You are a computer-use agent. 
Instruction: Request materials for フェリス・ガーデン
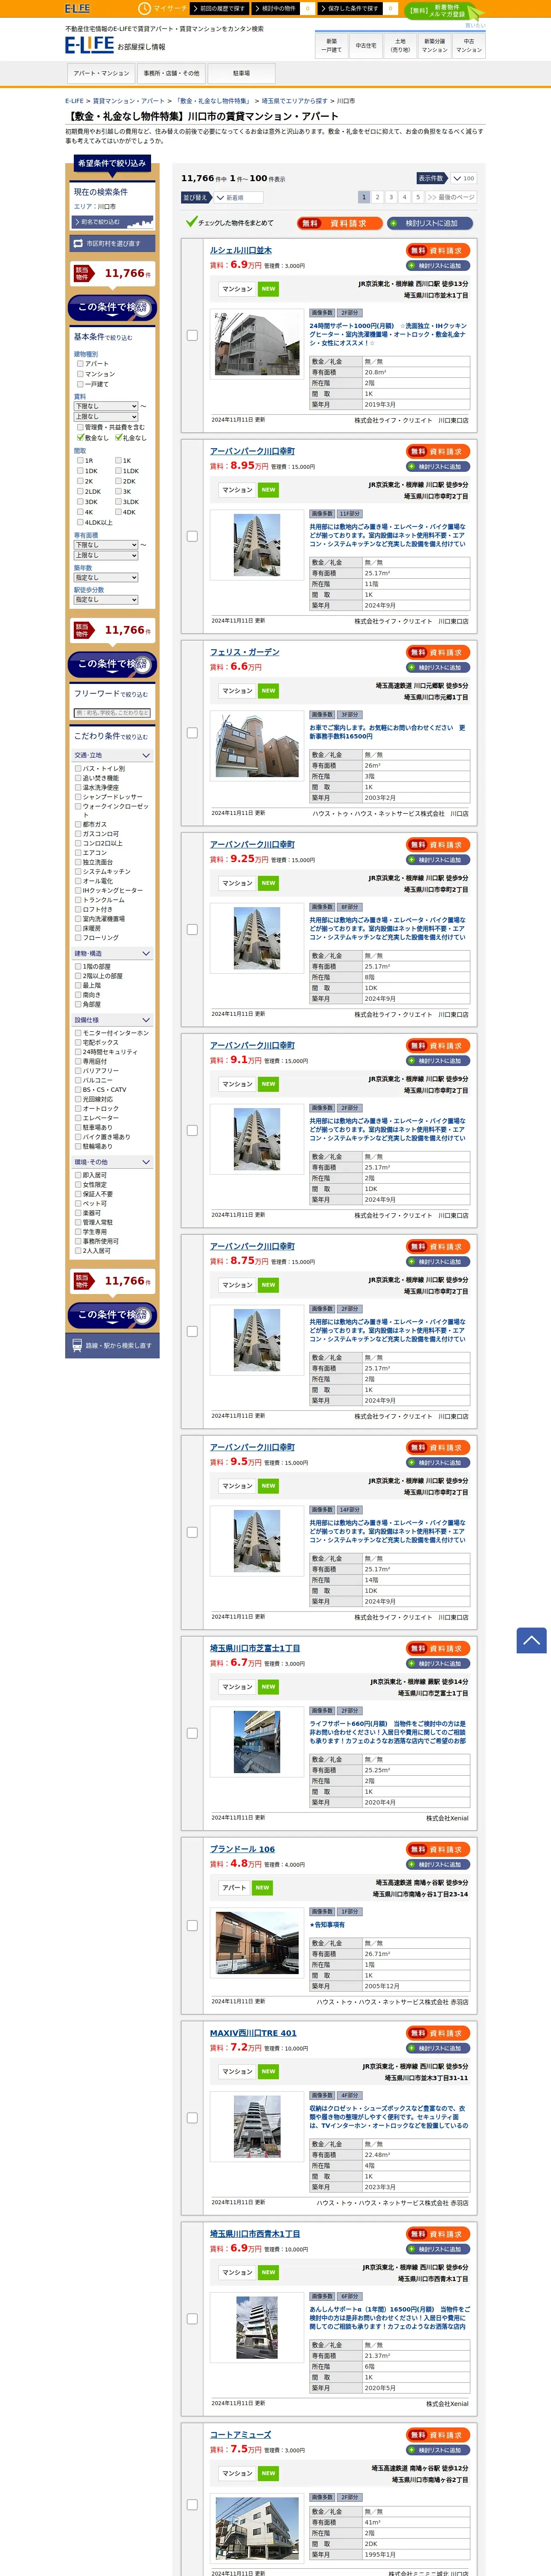438,652
